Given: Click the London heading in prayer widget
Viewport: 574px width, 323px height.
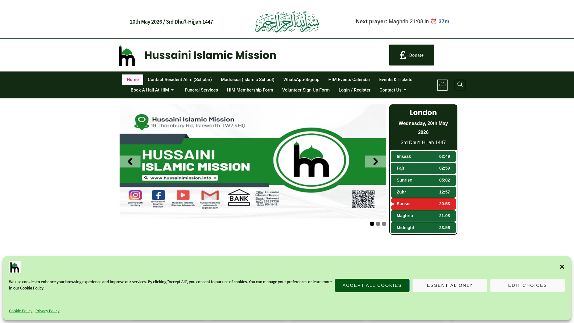Looking at the screenshot, I should click(423, 113).
